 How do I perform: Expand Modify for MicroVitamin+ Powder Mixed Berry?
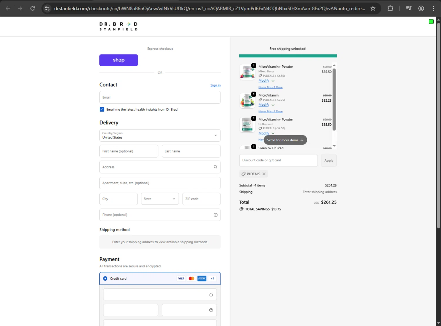[x=266, y=81]
